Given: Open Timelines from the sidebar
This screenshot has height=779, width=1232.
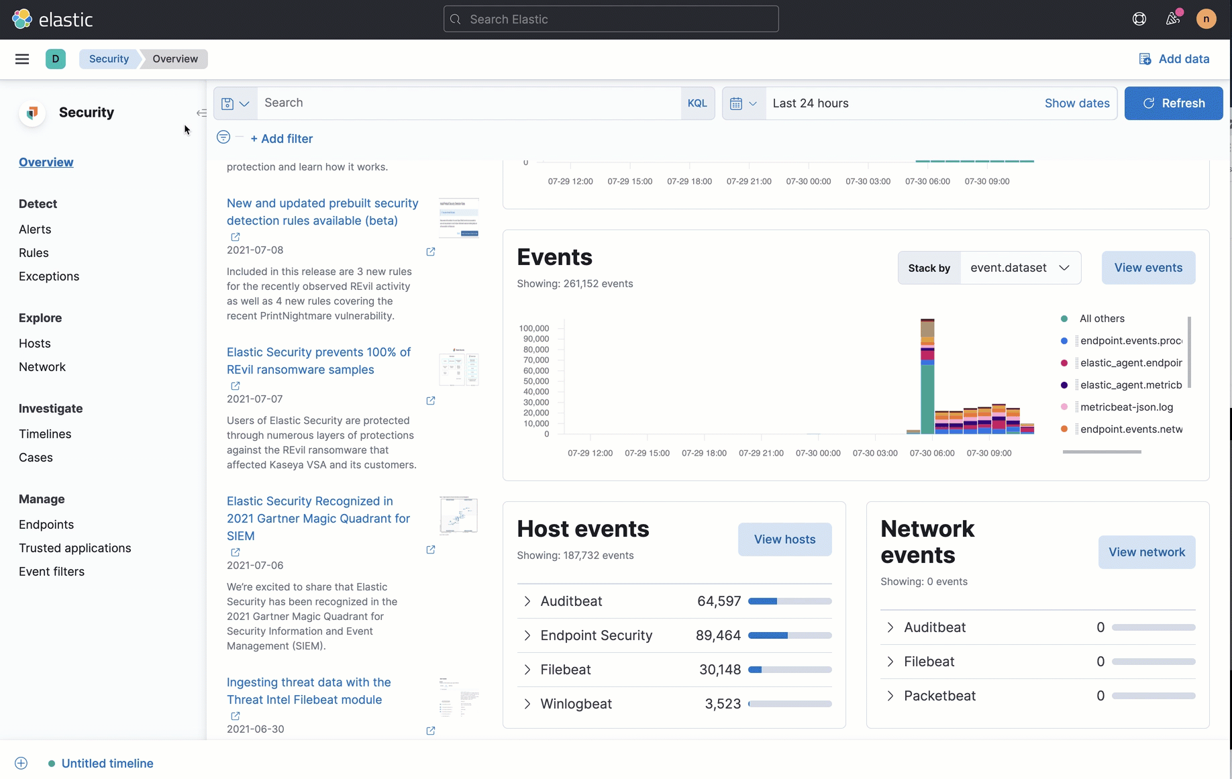Looking at the screenshot, I should [x=45, y=434].
